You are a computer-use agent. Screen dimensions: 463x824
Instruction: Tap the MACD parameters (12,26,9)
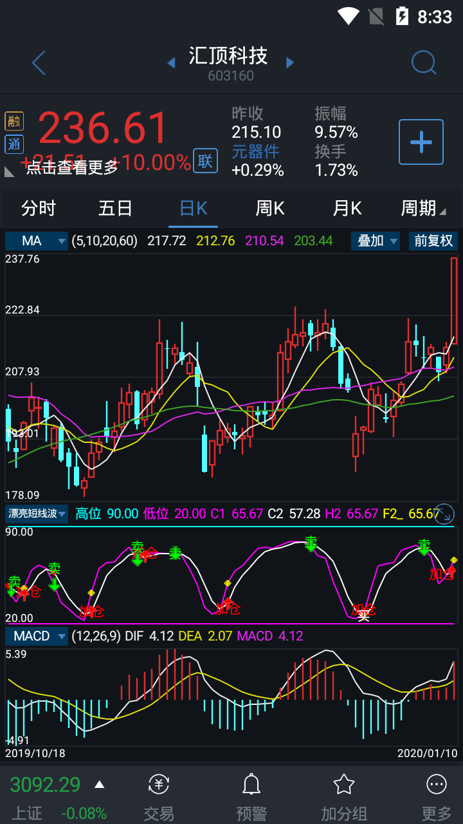point(96,636)
